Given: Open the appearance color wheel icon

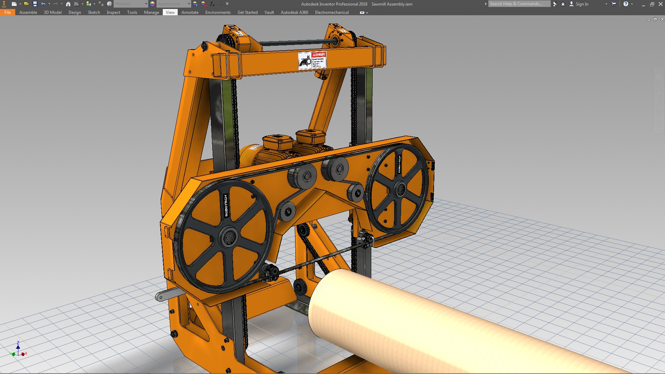Looking at the screenshot, I should (x=152, y=4).
